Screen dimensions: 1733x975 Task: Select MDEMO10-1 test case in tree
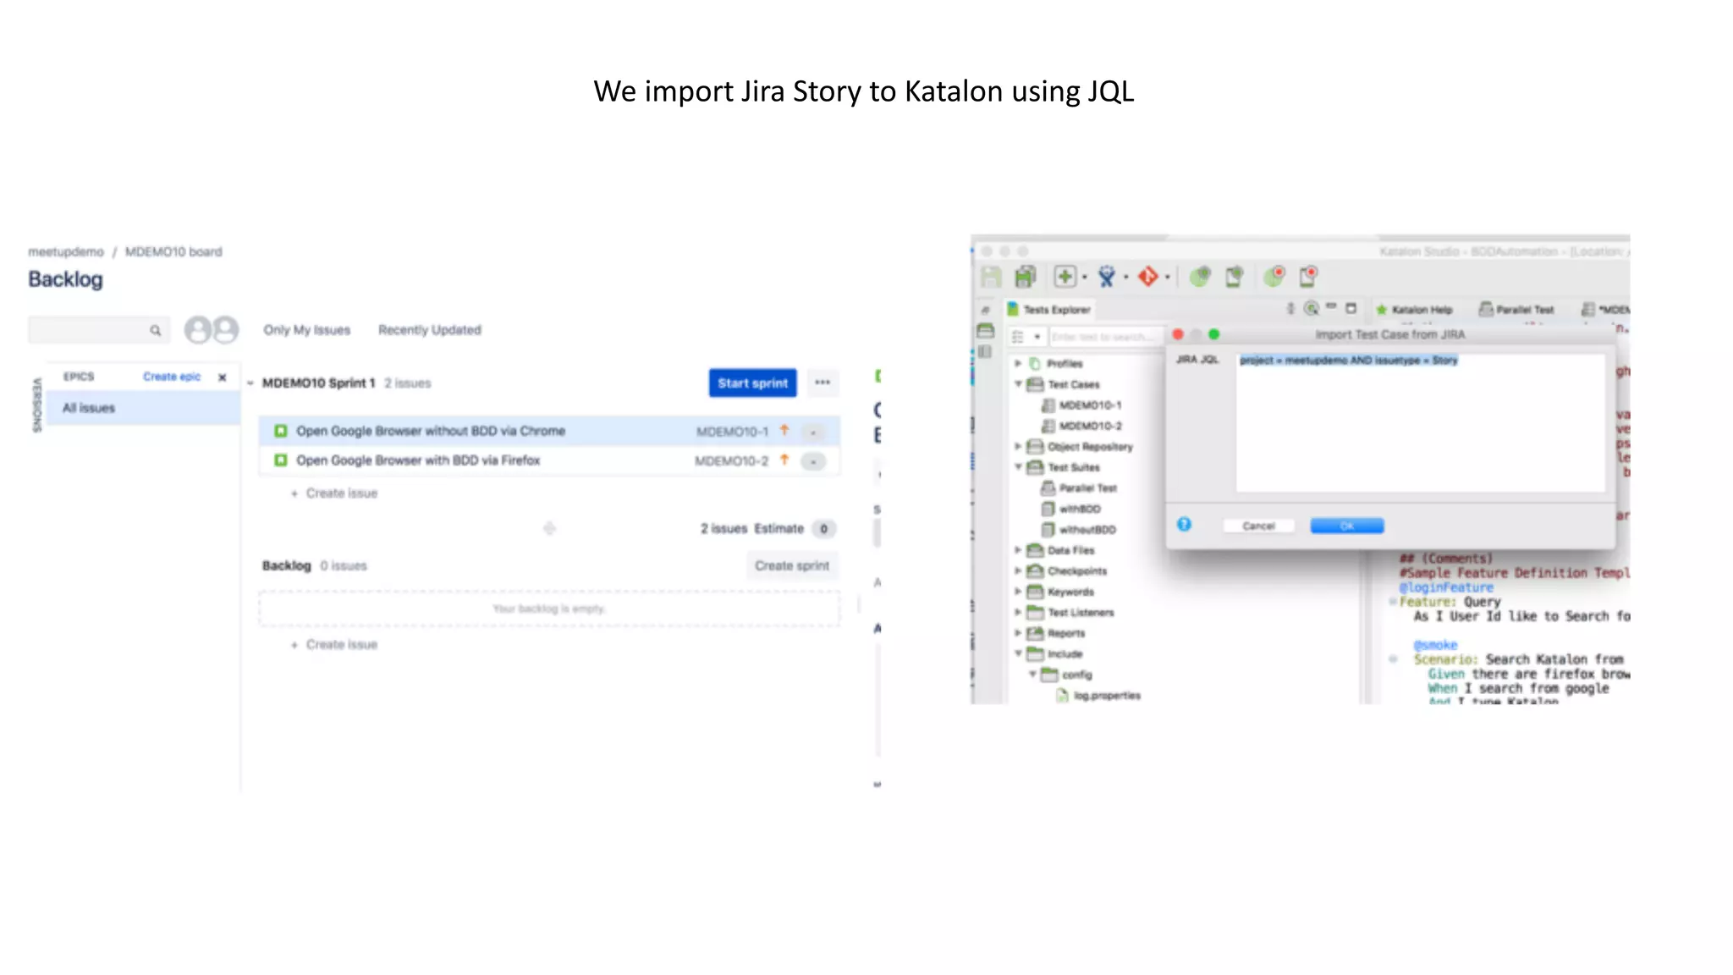pos(1081,405)
